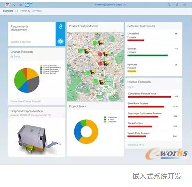Expand the Standard view variant dropdown
The height and width of the screenshot is (187, 192).
17,11
